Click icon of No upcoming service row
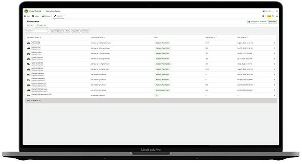 [x=28, y=96]
